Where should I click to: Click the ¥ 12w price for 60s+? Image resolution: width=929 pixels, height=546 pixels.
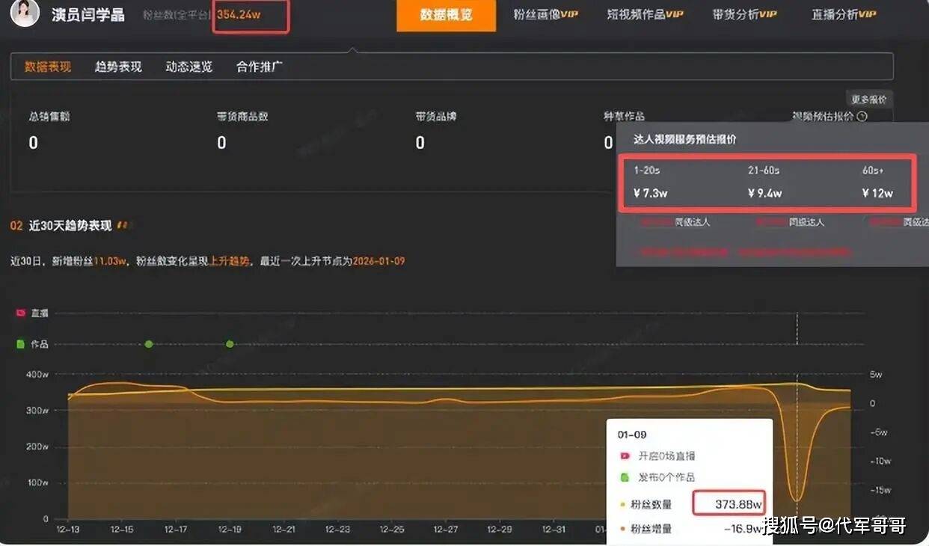coord(877,193)
